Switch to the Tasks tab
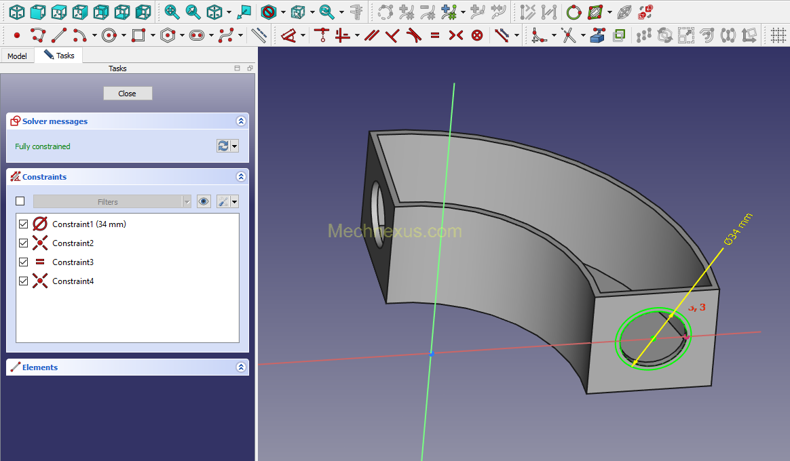 pyautogui.click(x=60, y=56)
